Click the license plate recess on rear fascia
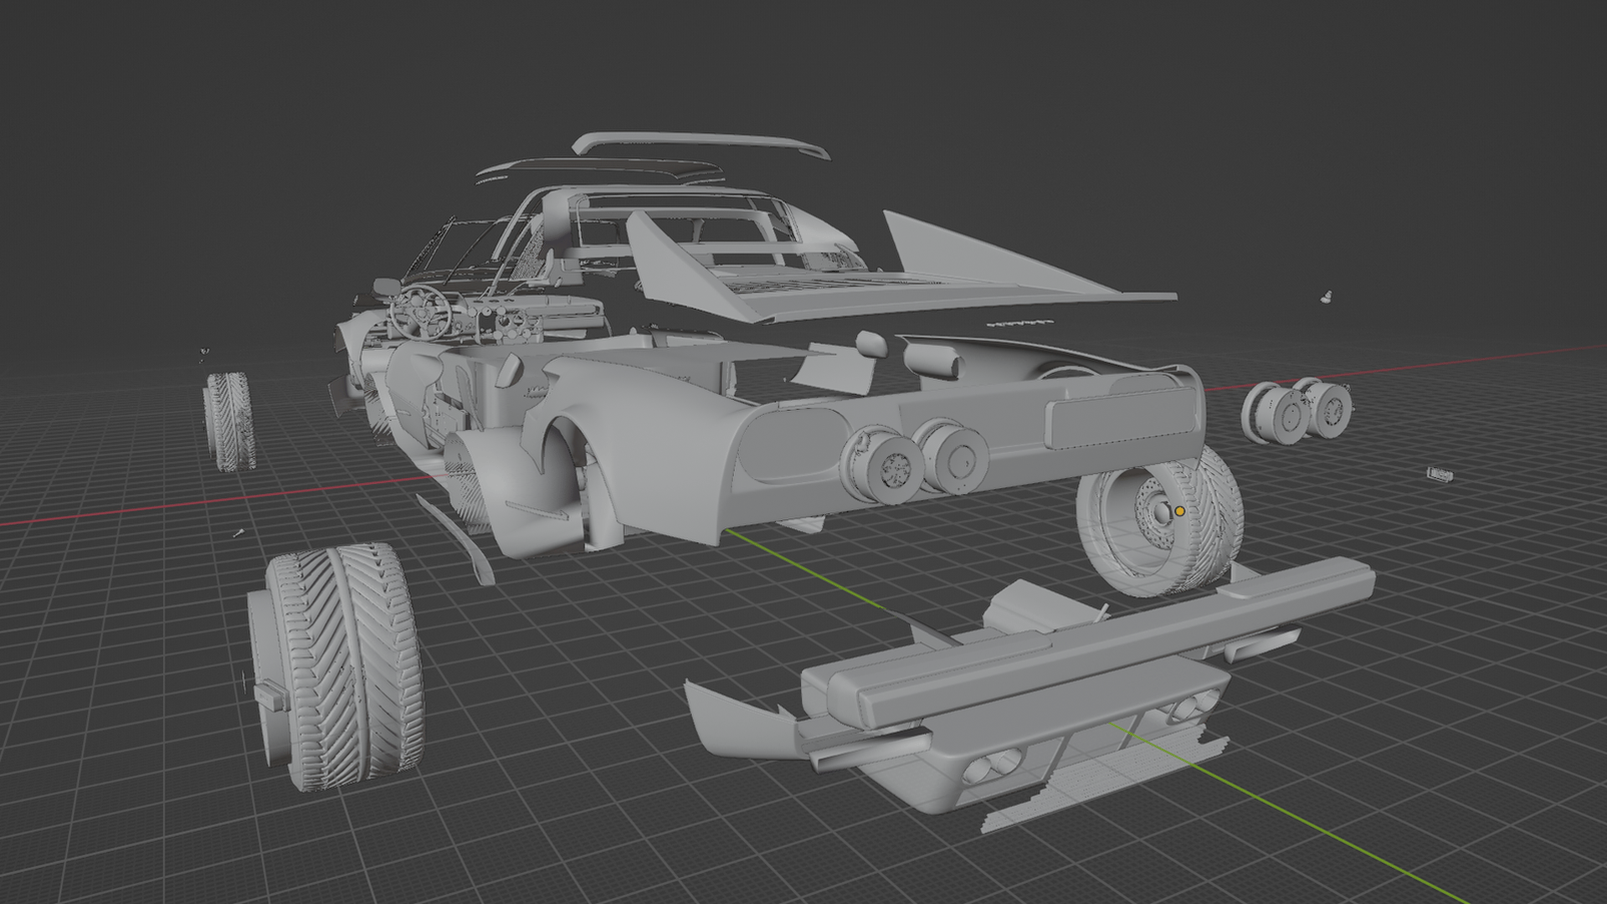Viewport: 1607px width, 904px height. click(1120, 419)
